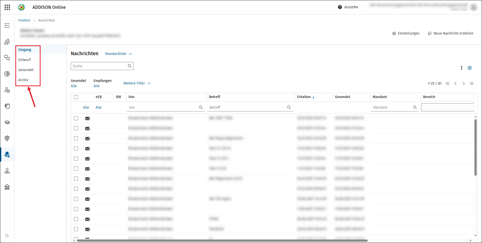Open the Empfangen filter set to Alle

(97, 86)
